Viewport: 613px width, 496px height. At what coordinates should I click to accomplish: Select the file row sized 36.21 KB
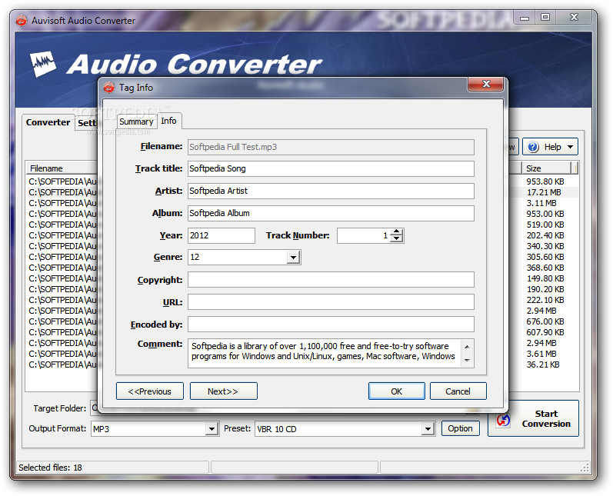pyautogui.click(x=543, y=365)
